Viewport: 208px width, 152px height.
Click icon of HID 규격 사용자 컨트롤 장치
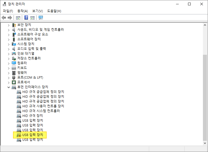coord(19,107)
